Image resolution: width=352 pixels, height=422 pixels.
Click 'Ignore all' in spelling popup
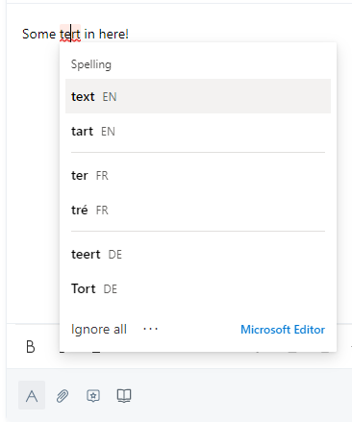[99, 329]
